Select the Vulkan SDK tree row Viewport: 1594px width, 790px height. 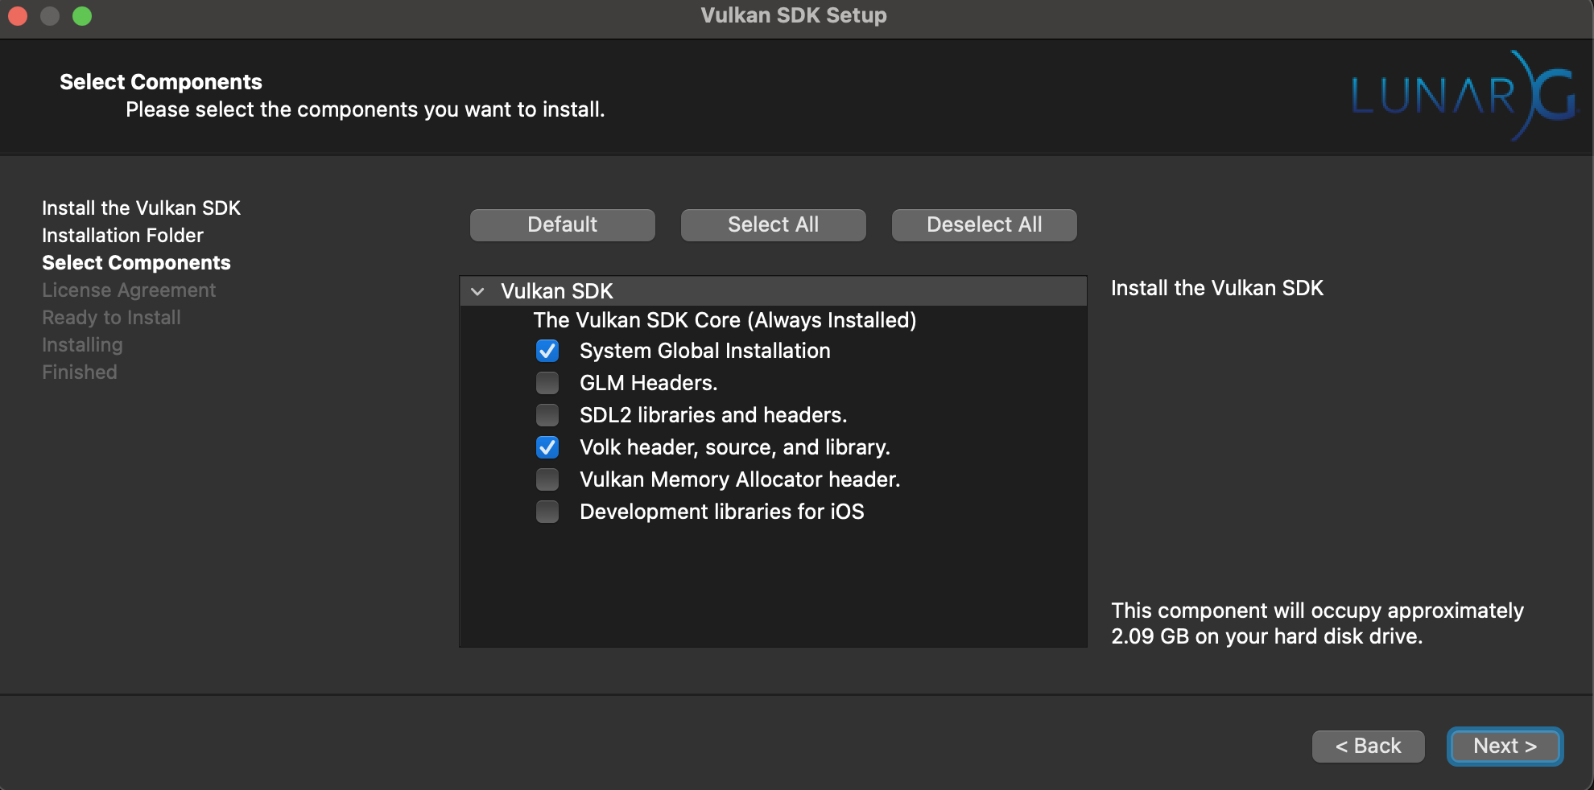point(557,291)
